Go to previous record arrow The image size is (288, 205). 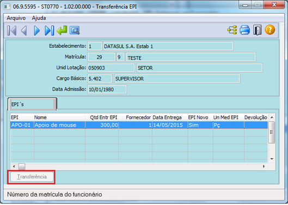24,30
